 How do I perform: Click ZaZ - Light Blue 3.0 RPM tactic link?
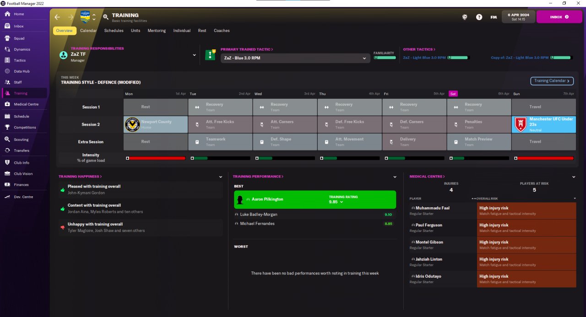coord(424,58)
